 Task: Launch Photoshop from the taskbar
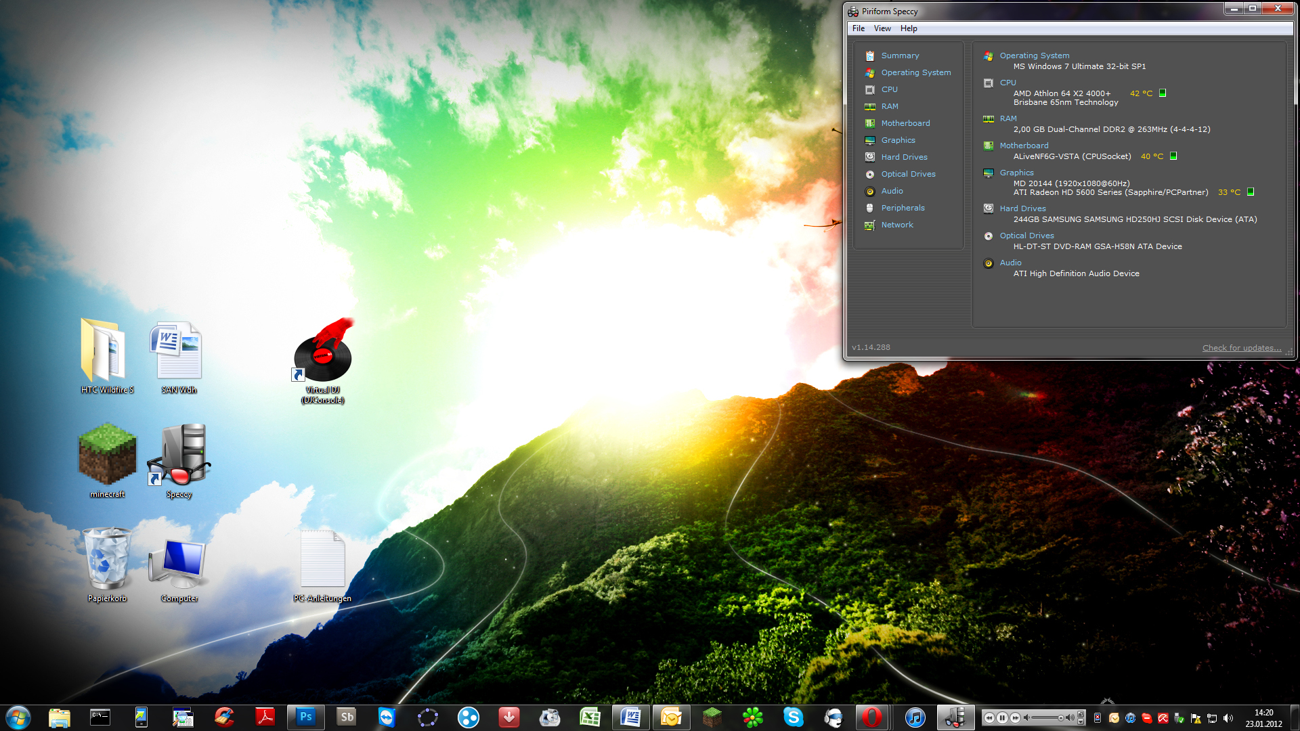tap(305, 717)
